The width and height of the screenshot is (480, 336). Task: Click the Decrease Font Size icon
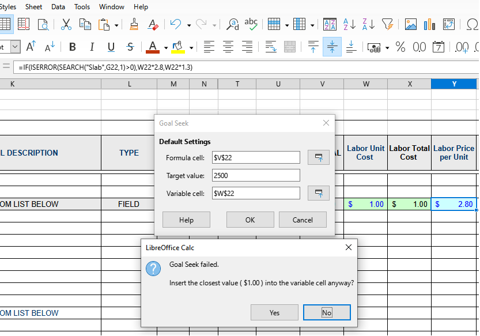(50, 47)
